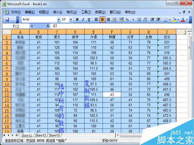
Task: Select column I header
Action: coord(167,32)
